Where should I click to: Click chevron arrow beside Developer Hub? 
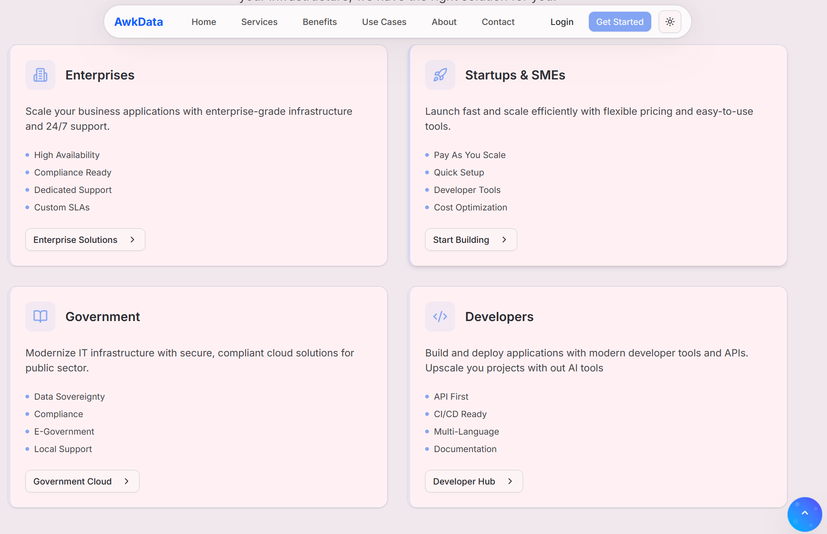point(510,481)
